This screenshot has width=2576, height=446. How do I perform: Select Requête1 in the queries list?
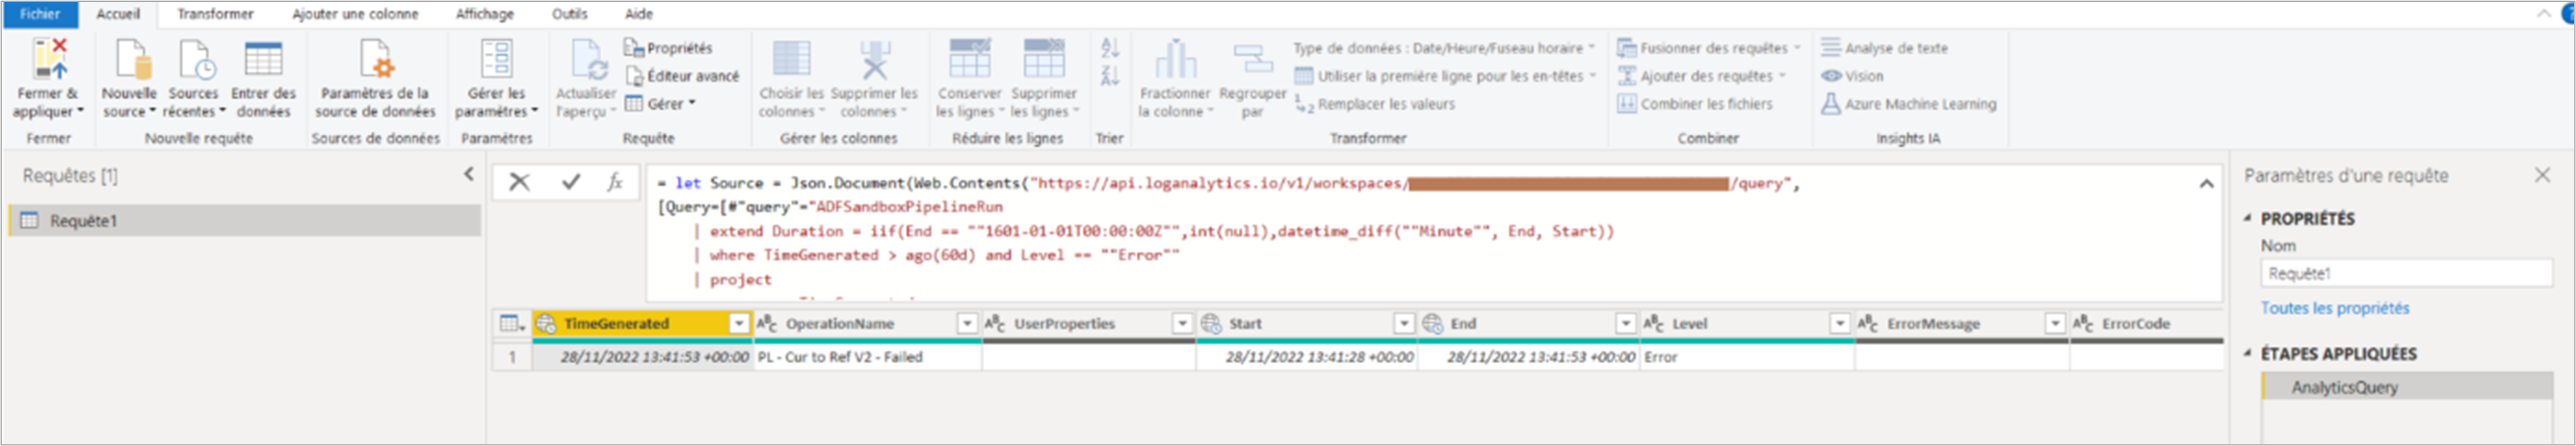245,221
